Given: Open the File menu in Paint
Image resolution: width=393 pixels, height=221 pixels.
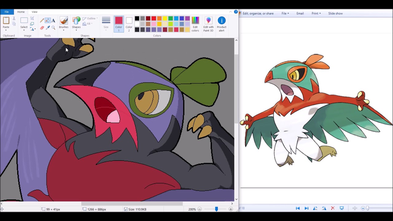Looking at the screenshot, I should 6,12.
